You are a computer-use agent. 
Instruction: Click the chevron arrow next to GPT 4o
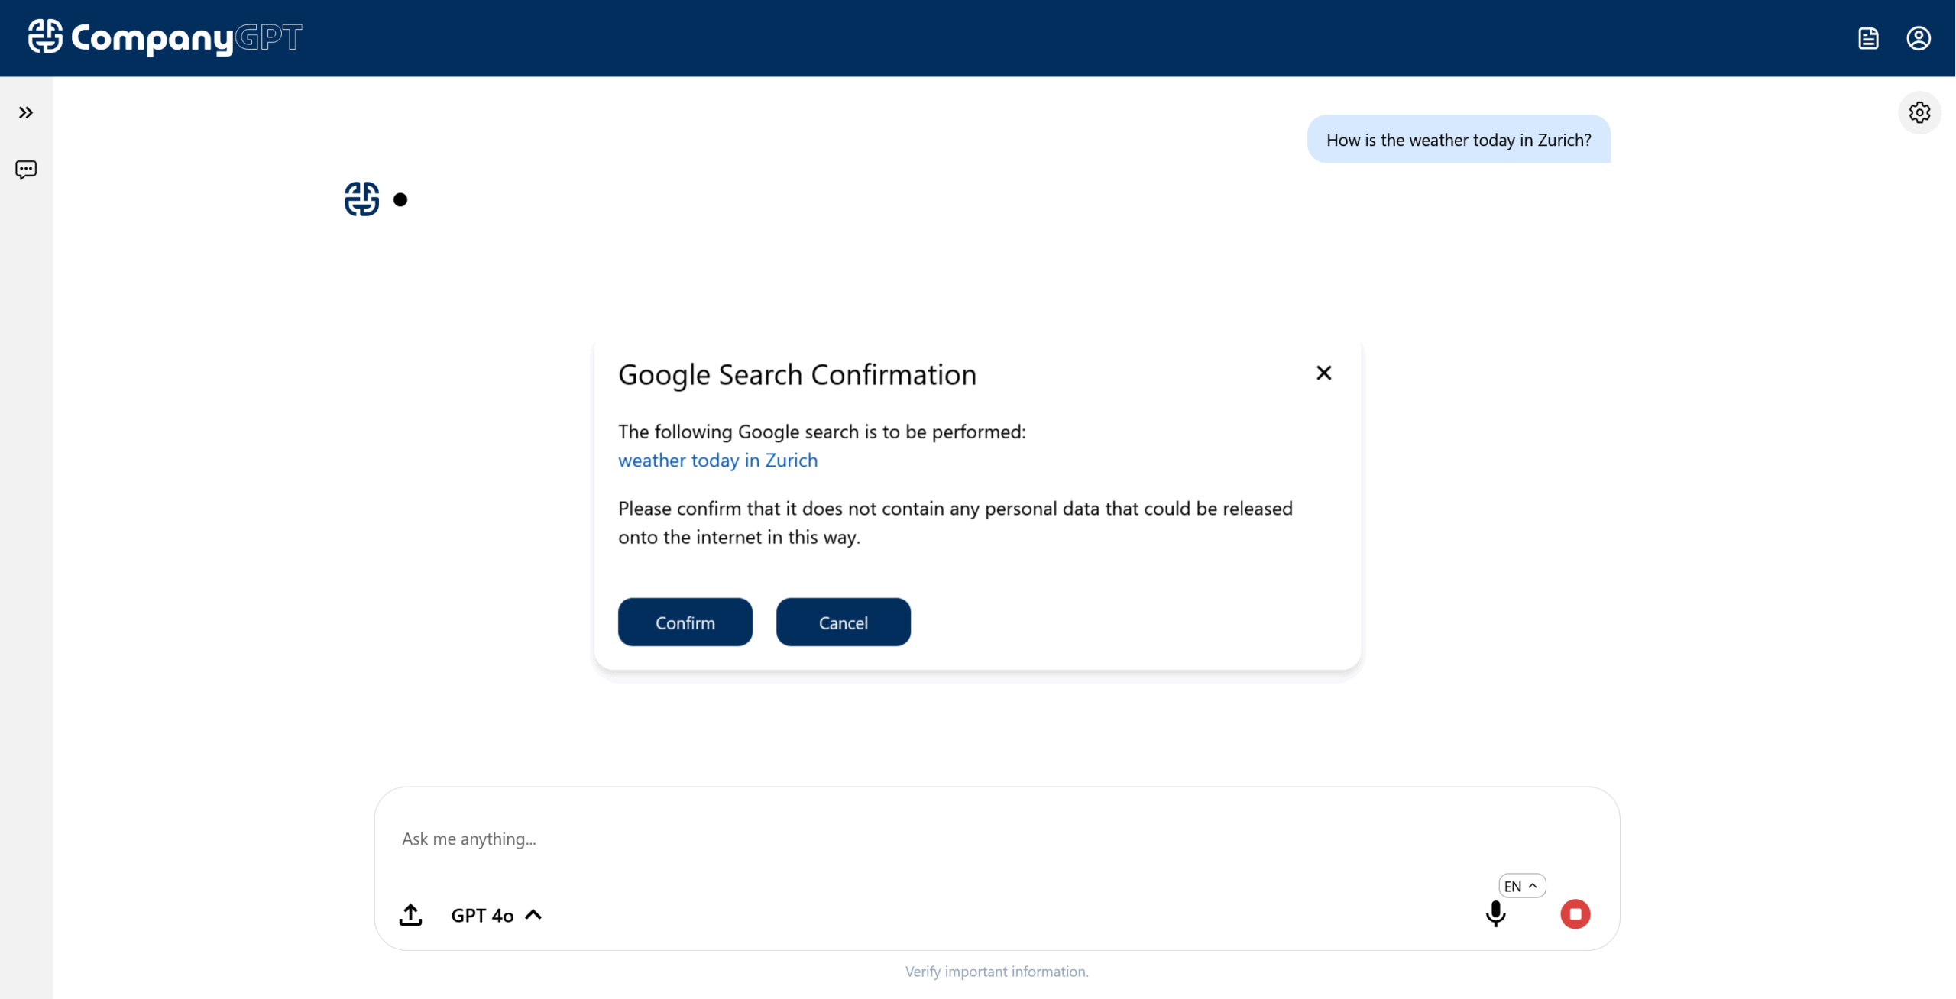(533, 915)
